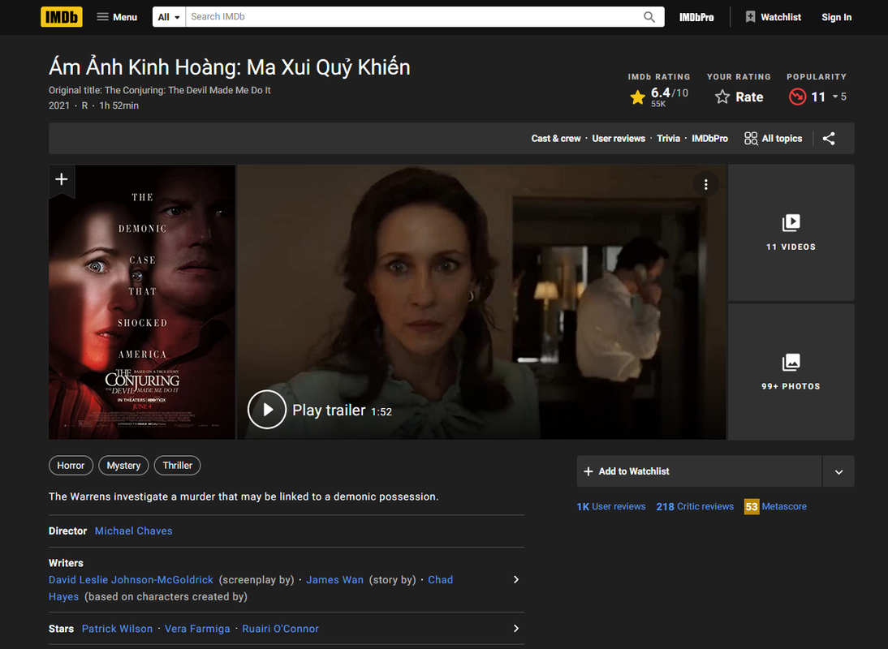The image size is (888, 649).
Task: Open the Conjuring movie poster
Action: (141, 302)
